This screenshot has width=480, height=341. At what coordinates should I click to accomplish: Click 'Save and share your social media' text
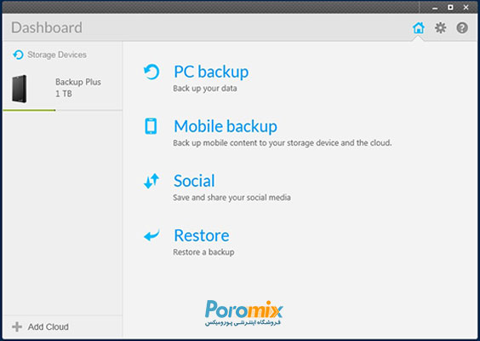coord(231,198)
